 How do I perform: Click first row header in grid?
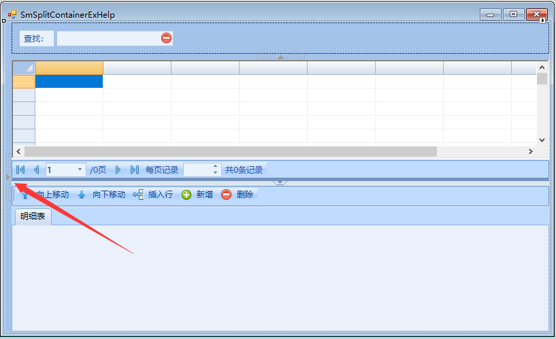24,81
